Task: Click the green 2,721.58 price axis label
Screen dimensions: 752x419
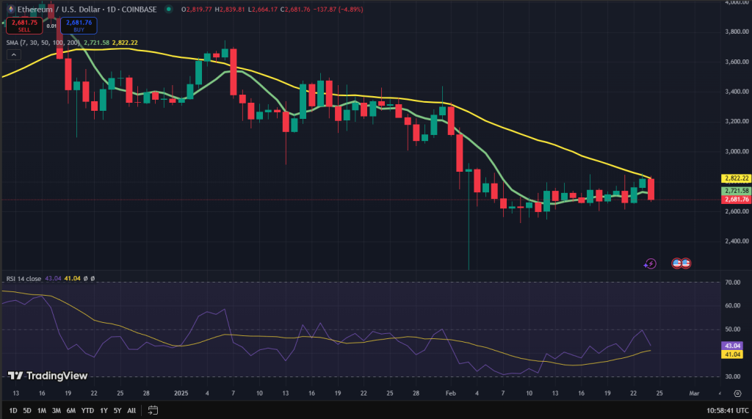Action: tap(736, 191)
